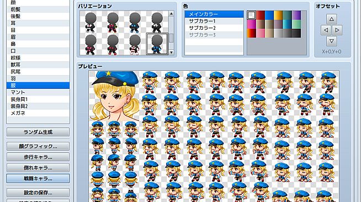Select the highlighted 服 (clothing) part
The image size is (361, 202).
click(x=38, y=86)
